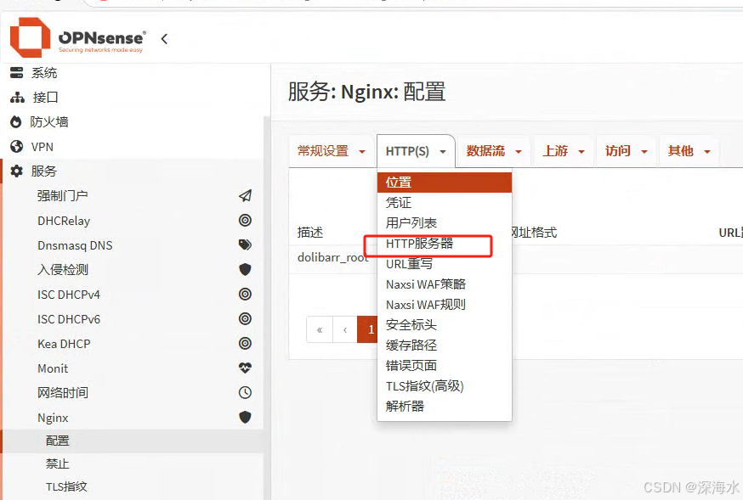Choose 安全标头 menu entry
The width and height of the screenshot is (743, 500).
click(x=445, y=325)
